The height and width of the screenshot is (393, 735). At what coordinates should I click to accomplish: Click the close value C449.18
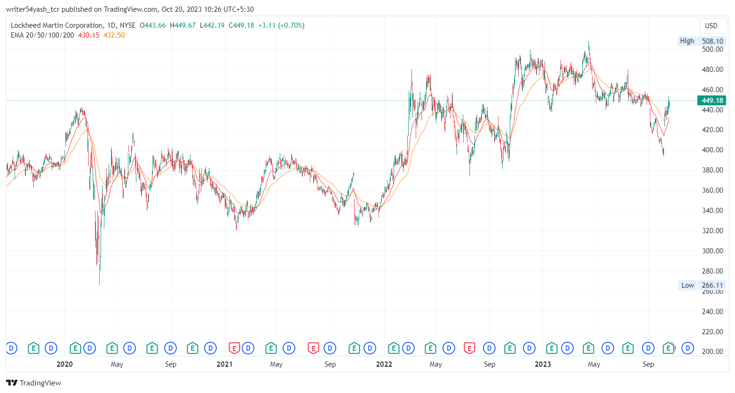(x=241, y=25)
